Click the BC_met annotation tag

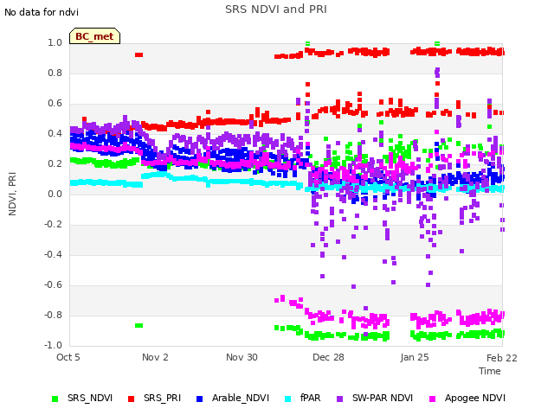pyautogui.click(x=94, y=36)
